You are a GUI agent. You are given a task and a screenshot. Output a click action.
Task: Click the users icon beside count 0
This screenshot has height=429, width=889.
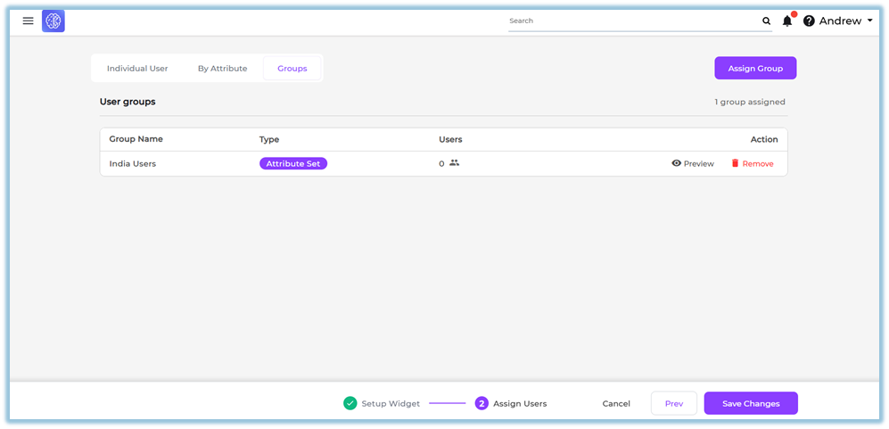pyautogui.click(x=454, y=163)
